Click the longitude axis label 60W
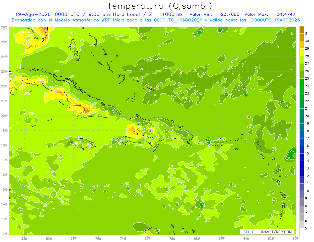 tap(296, 239)
